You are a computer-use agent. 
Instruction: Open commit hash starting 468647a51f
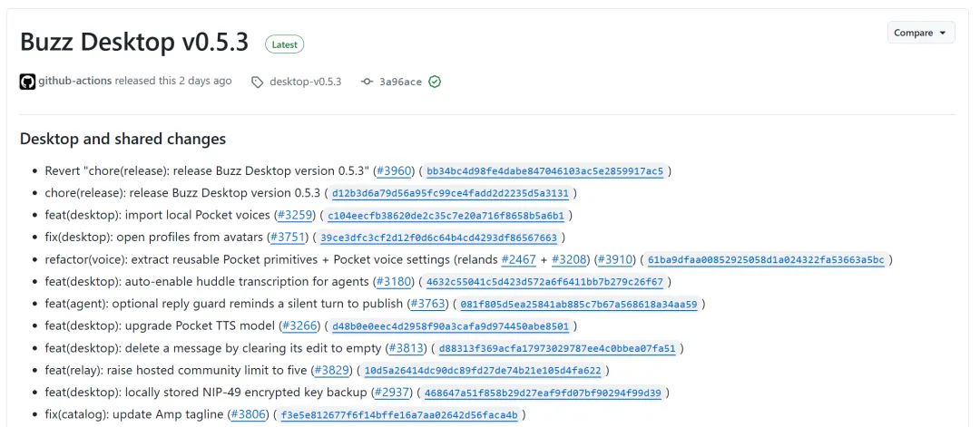543,393
